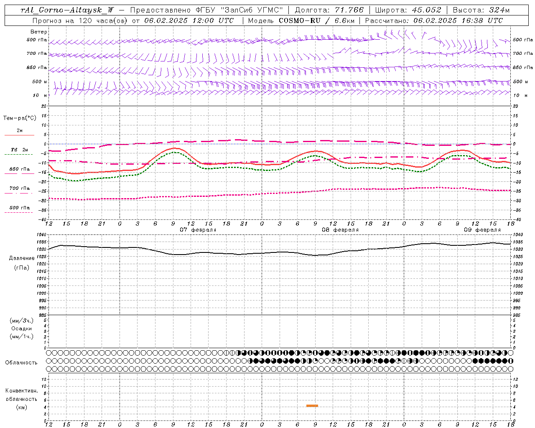The width and height of the screenshot is (535, 428).
Task: Click the 10 м wind level label on the left
Action: coord(40,95)
